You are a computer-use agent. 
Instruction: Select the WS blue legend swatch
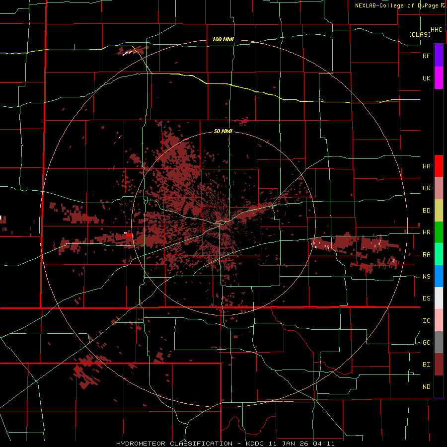(439, 276)
